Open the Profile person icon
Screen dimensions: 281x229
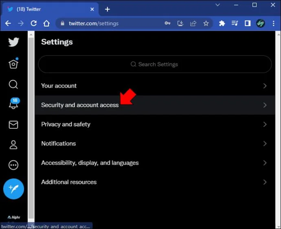pyautogui.click(x=13, y=145)
